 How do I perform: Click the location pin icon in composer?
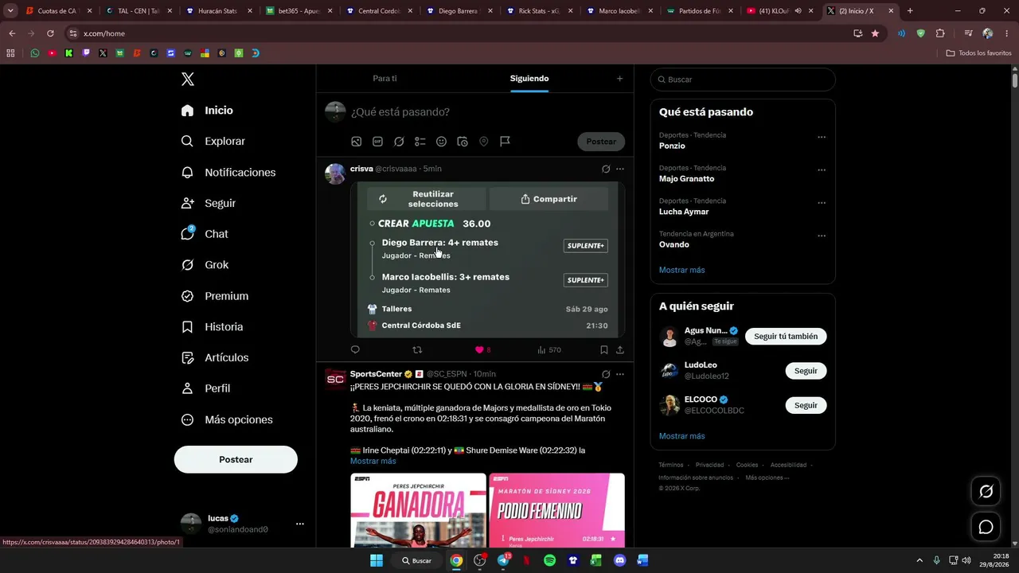tap(483, 142)
